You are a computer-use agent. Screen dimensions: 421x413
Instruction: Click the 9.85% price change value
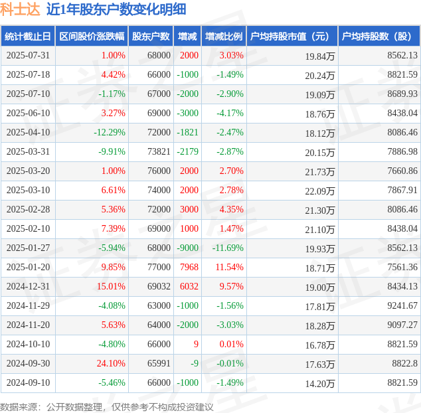(x=114, y=267)
